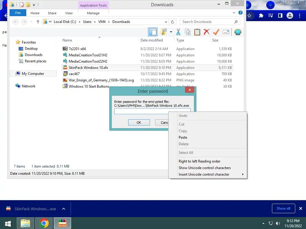Viewport: 306px width, 229px height.
Task: Click the up one level arrow
Action: 38,22
